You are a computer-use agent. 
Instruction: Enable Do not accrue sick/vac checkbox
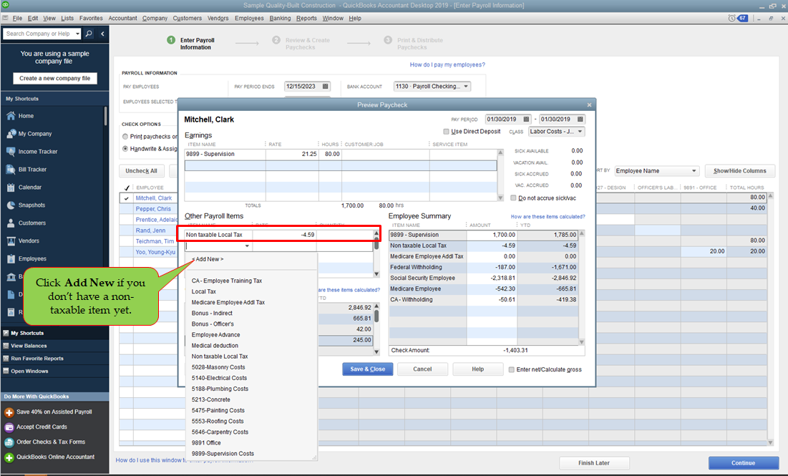pos(513,198)
